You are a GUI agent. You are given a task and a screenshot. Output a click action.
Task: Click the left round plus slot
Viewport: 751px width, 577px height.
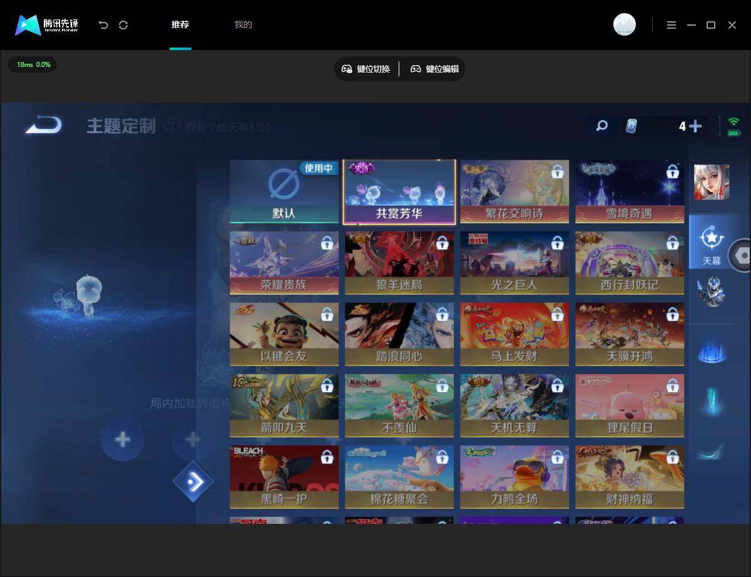123,439
